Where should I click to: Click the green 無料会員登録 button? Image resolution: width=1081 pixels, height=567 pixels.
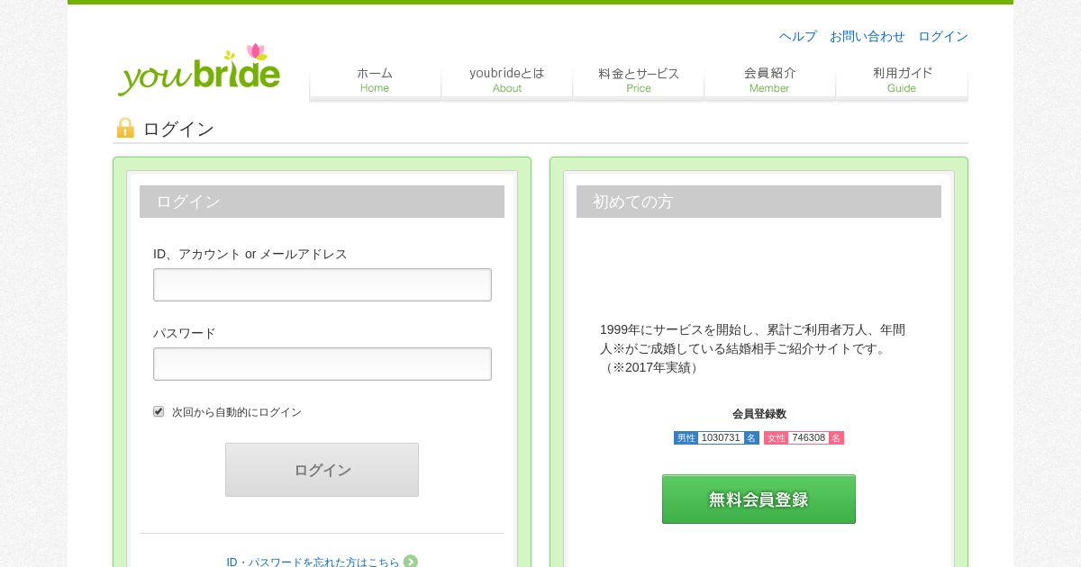759,499
